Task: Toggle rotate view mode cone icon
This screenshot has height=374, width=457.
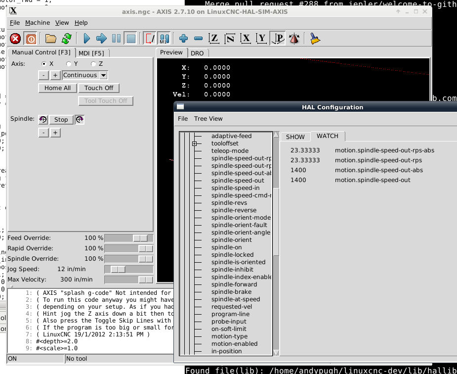Action: coord(294,39)
